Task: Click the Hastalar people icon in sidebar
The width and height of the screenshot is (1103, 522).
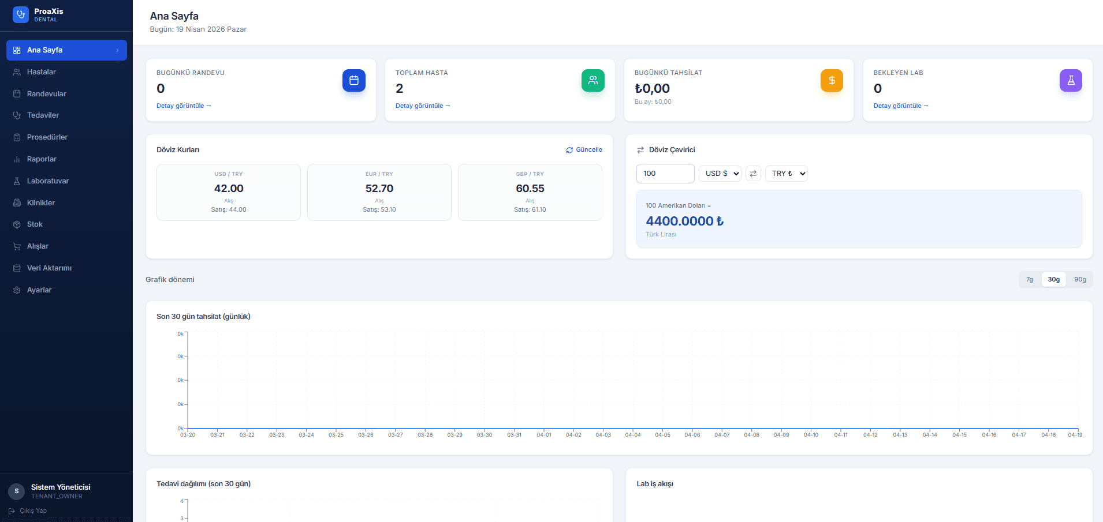Action: coord(17,72)
